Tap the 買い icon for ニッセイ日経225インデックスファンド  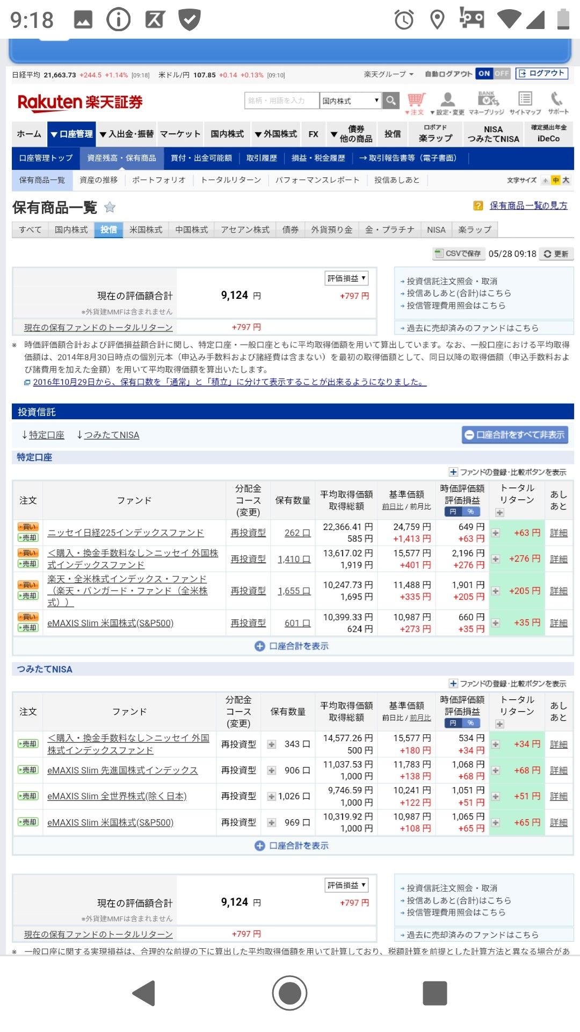tap(28, 527)
